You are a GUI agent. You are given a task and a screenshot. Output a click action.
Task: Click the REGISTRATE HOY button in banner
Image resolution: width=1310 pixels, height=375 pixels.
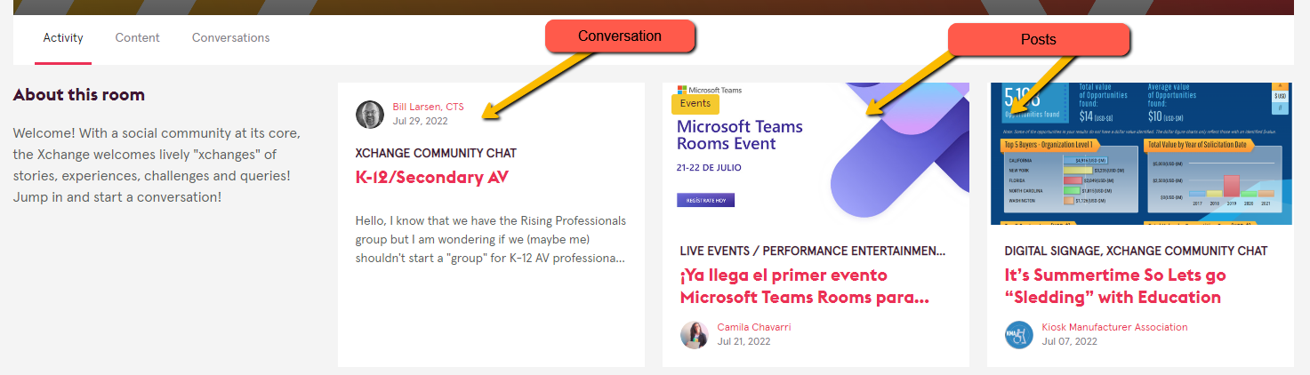[x=705, y=200]
